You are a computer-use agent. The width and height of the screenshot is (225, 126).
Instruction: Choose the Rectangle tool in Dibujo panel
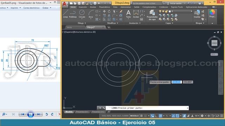[97, 12]
